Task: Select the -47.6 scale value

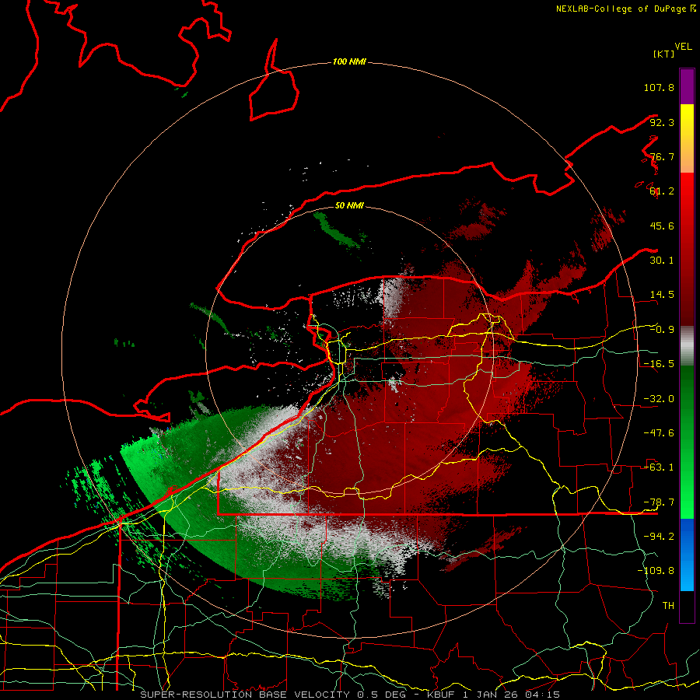Action: pyautogui.click(x=659, y=433)
